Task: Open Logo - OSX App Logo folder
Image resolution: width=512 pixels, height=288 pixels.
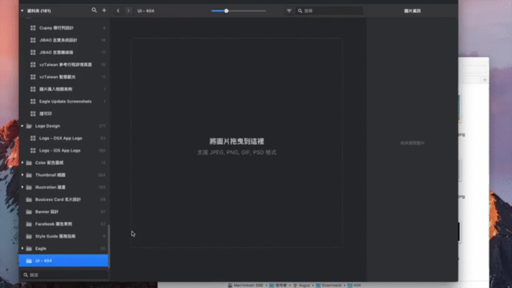Action: (x=63, y=138)
